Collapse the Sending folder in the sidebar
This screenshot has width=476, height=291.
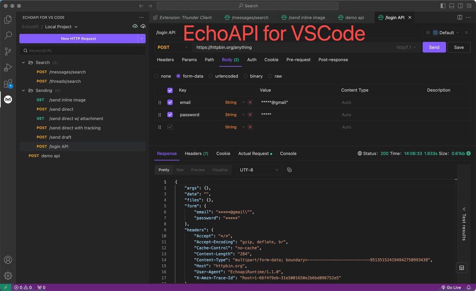tap(23, 90)
